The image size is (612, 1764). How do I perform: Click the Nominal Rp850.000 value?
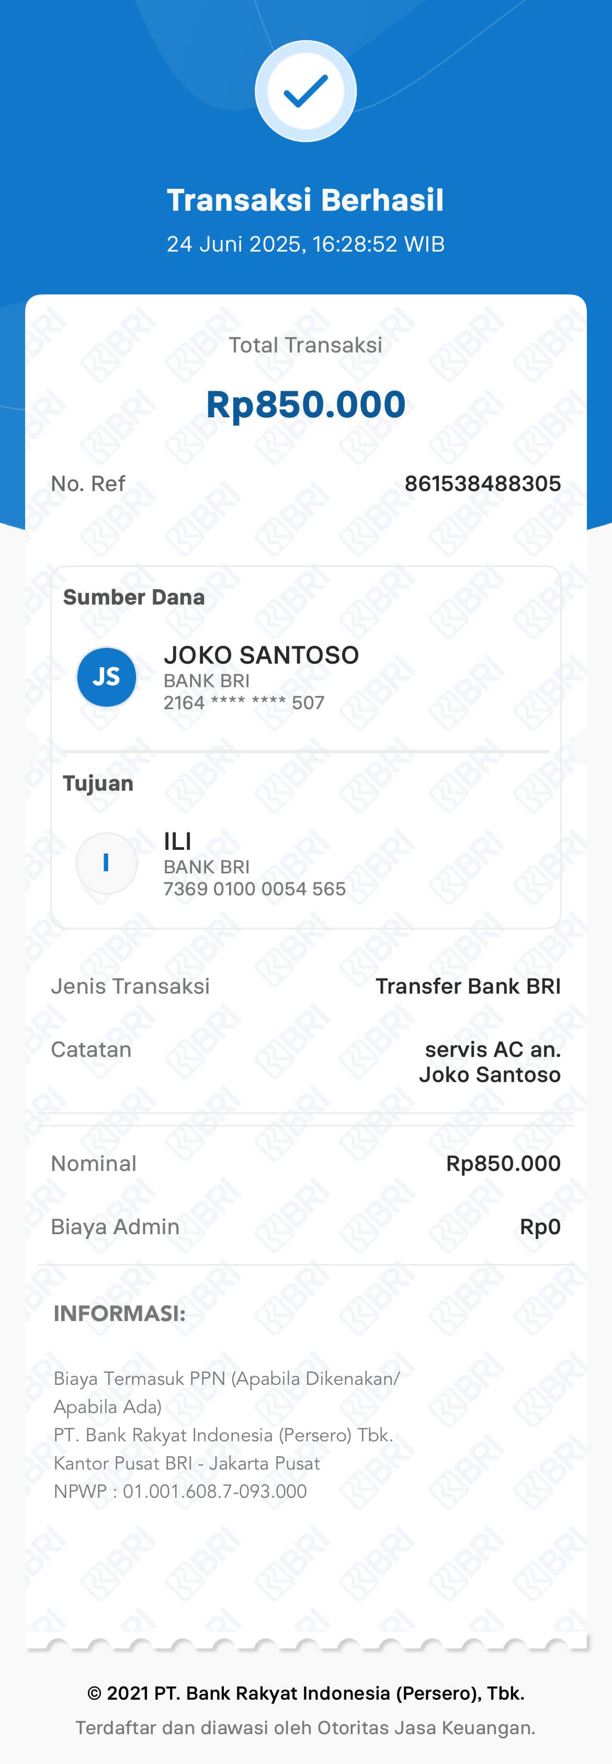(503, 1164)
